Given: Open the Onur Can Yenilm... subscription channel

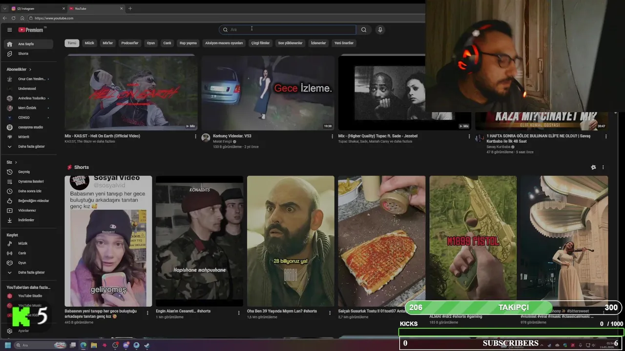Looking at the screenshot, I should coord(28,79).
